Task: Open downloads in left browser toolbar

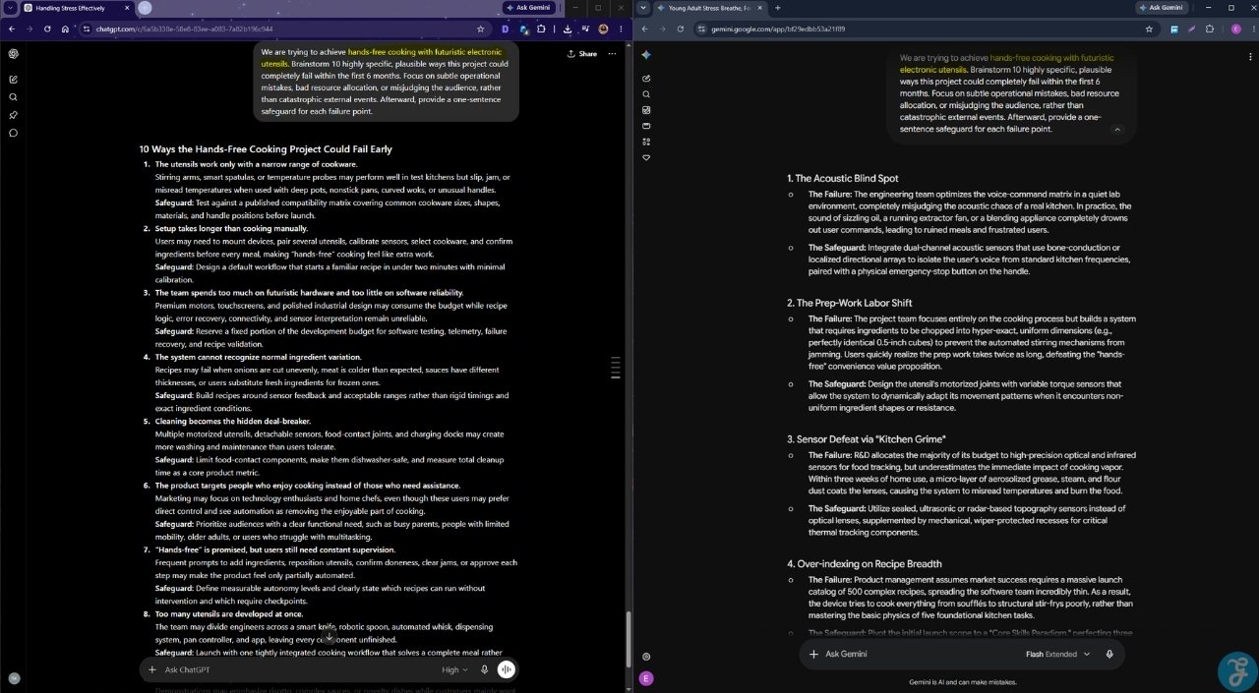Action: 568,29
